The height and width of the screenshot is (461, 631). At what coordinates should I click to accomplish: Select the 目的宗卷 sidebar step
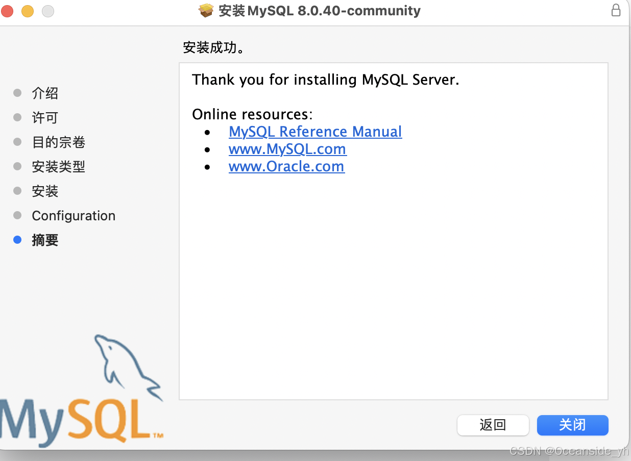pyautogui.click(x=58, y=142)
